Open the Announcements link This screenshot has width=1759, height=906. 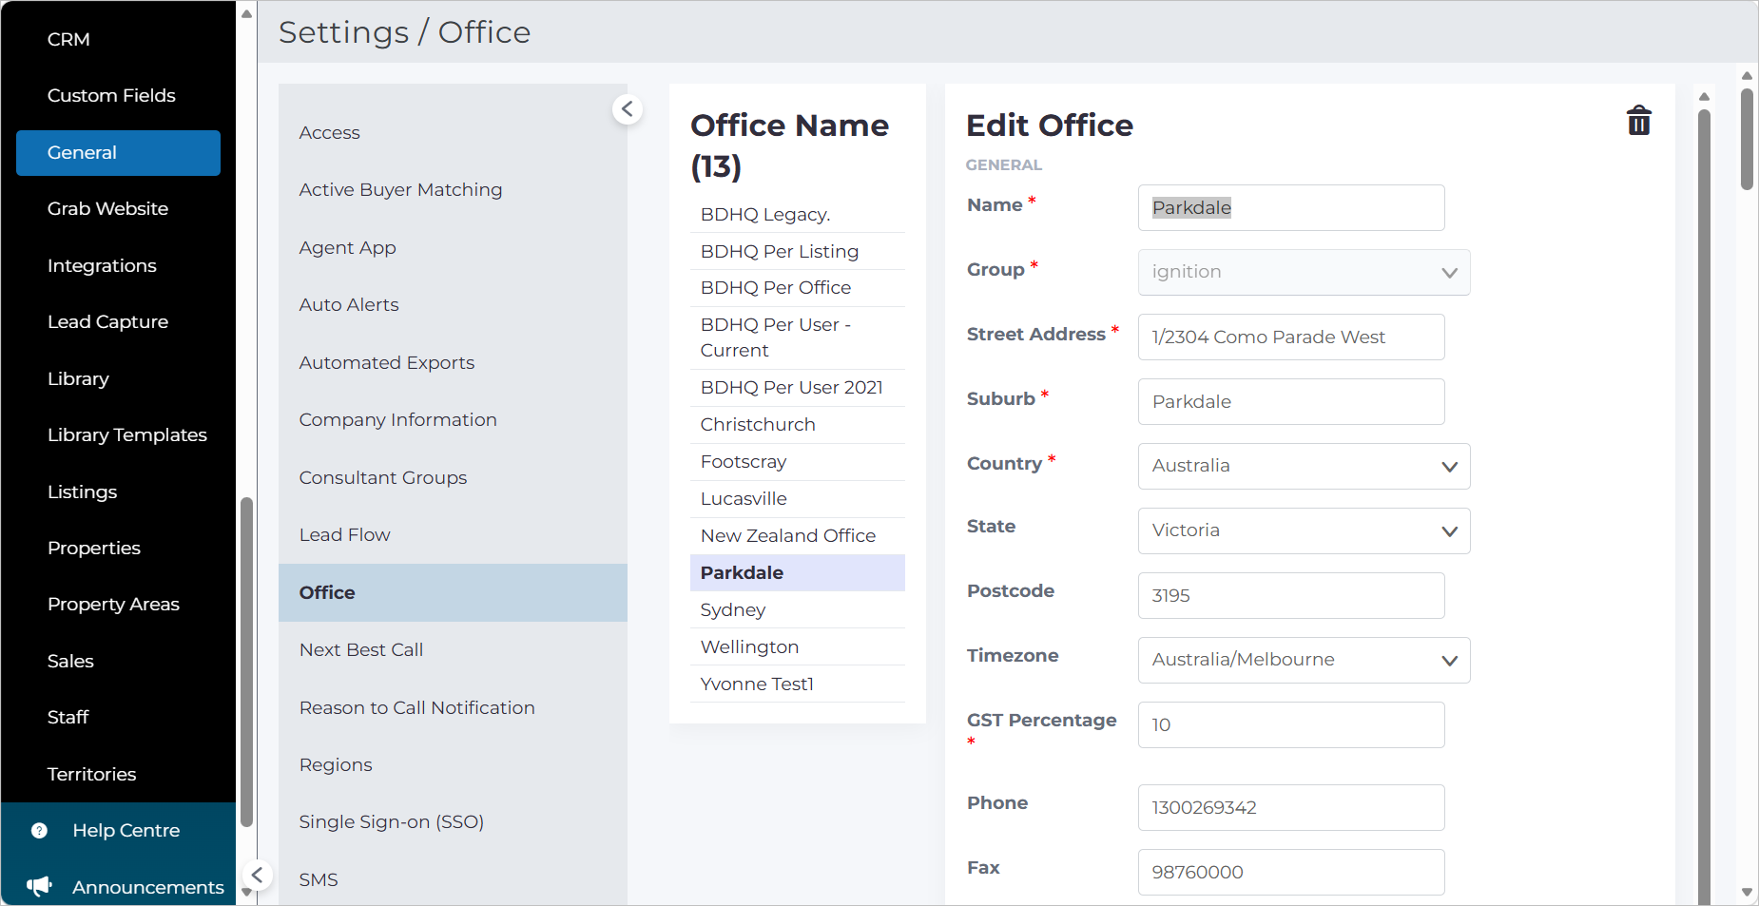coord(147,887)
